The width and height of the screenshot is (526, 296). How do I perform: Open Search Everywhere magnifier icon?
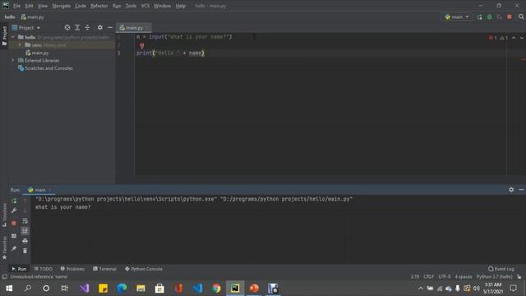tap(521, 16)
